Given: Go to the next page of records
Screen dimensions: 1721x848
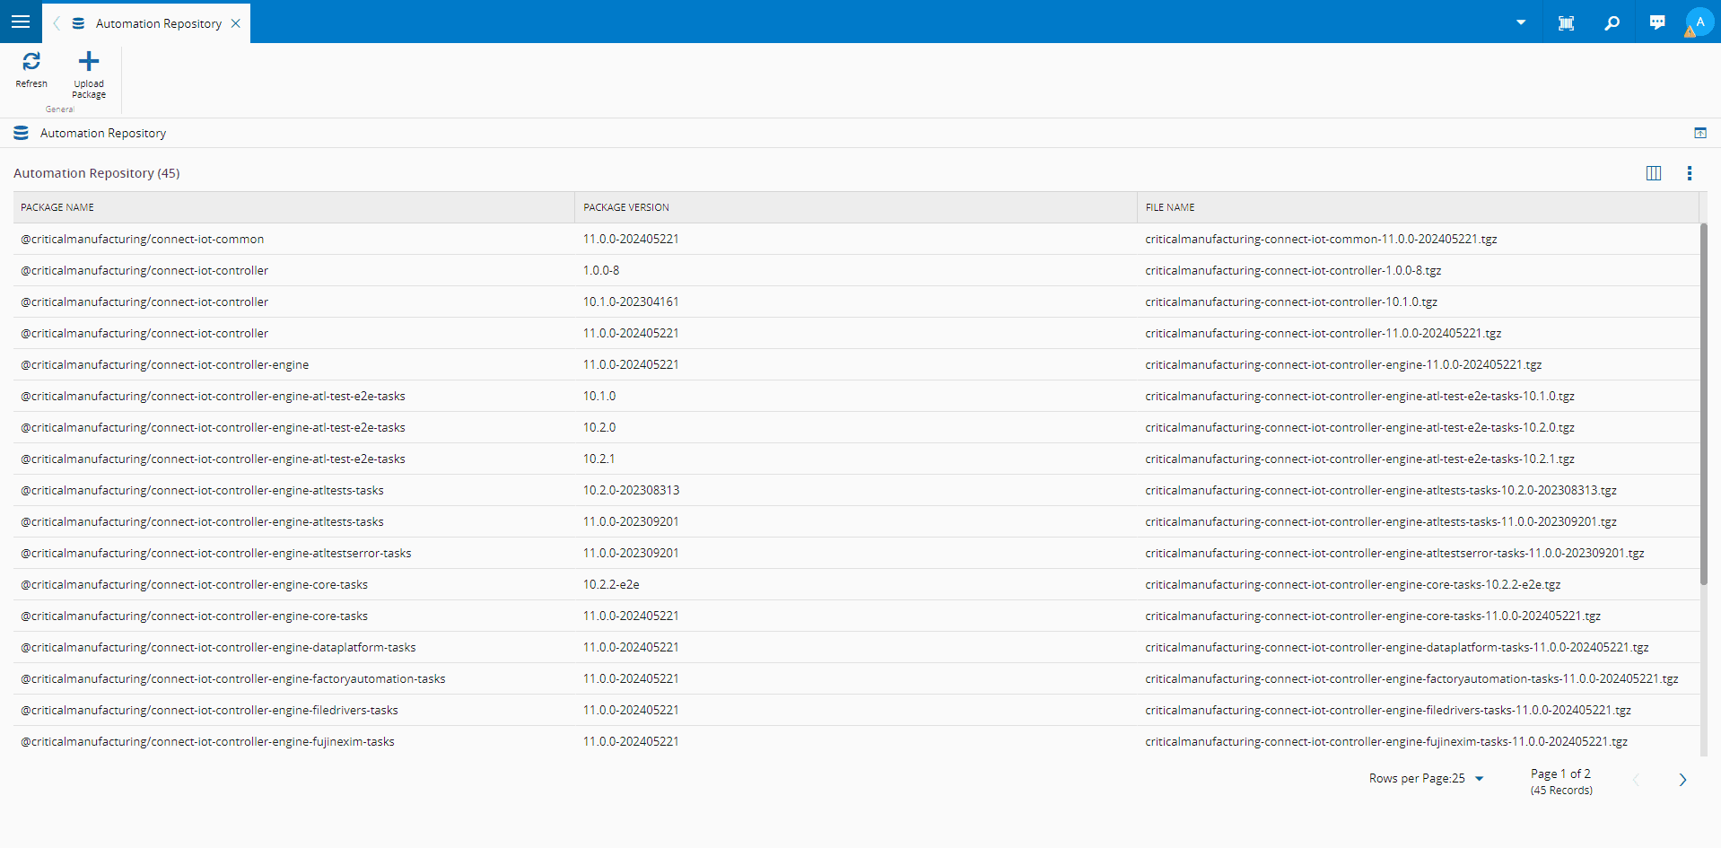Looking at the screenshot, I should 1682,780.
